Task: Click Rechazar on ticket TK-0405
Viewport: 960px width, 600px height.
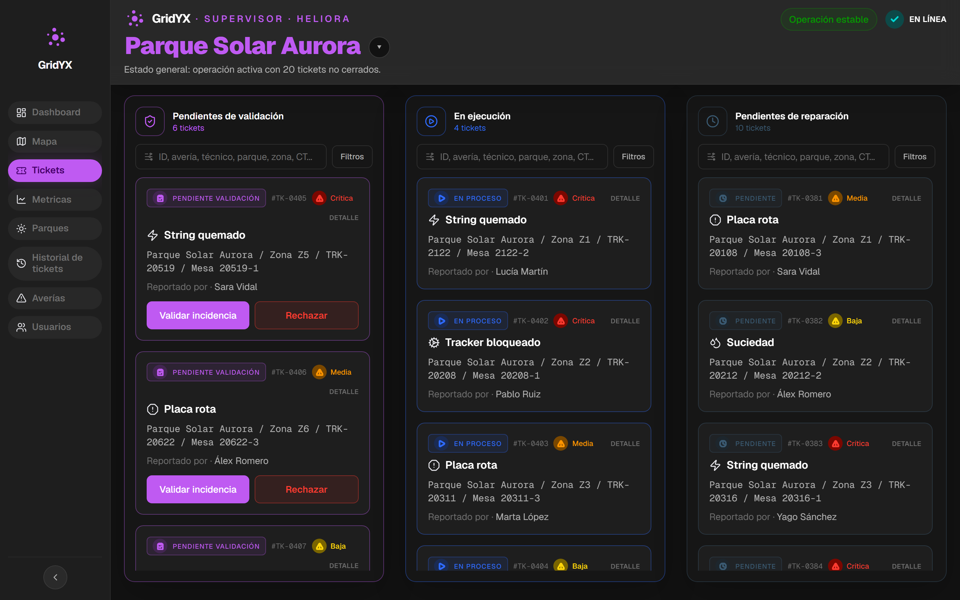Action: coord(307,315)
